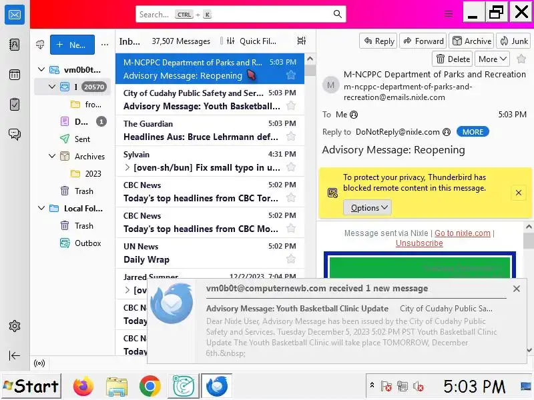Launch Chrome from the taskbar

pos(150,386)
